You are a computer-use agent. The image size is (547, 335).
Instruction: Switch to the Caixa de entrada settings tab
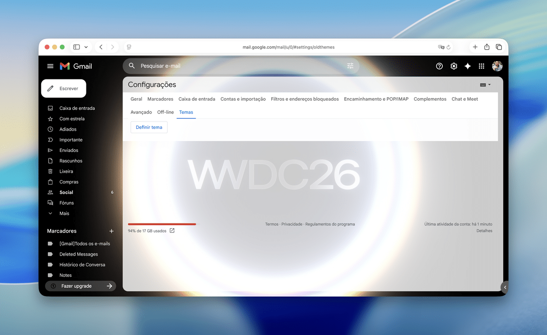pos(197,99)
